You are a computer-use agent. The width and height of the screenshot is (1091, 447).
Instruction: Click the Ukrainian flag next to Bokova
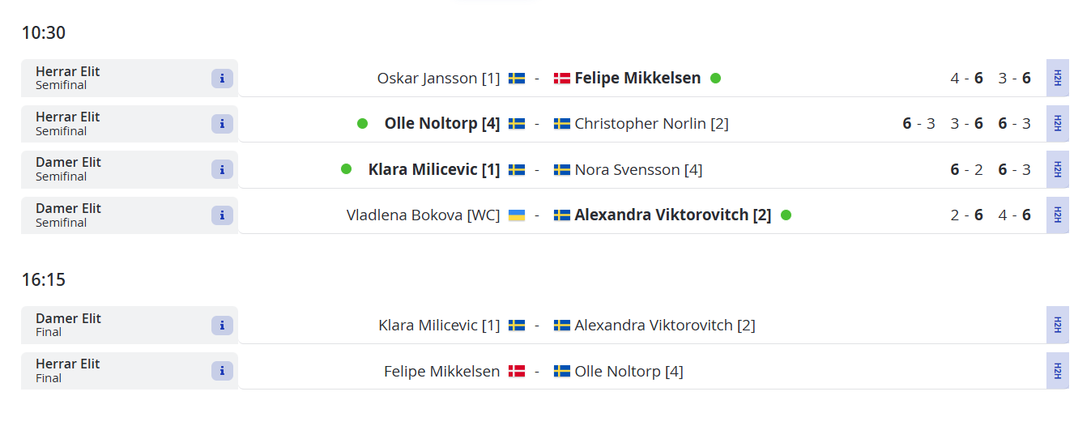point(517,215)
